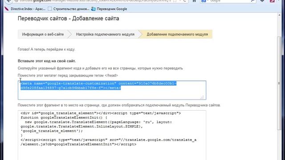Click the line starting Поместите этот фрагмент в то место

click(x=119, y=105)
